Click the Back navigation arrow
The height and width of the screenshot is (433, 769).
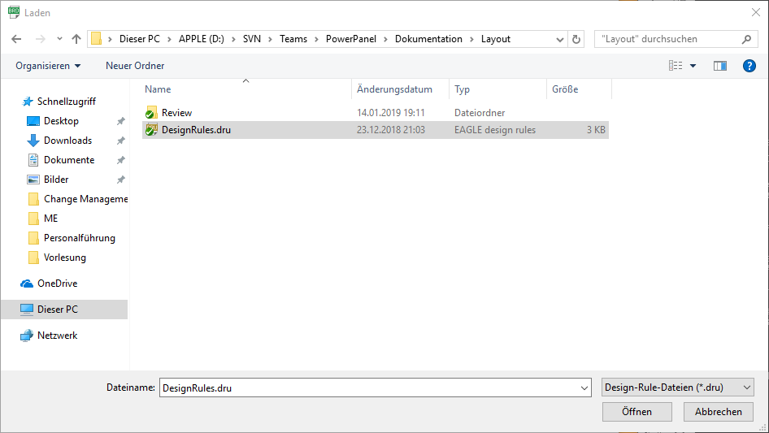pos(16,39)
